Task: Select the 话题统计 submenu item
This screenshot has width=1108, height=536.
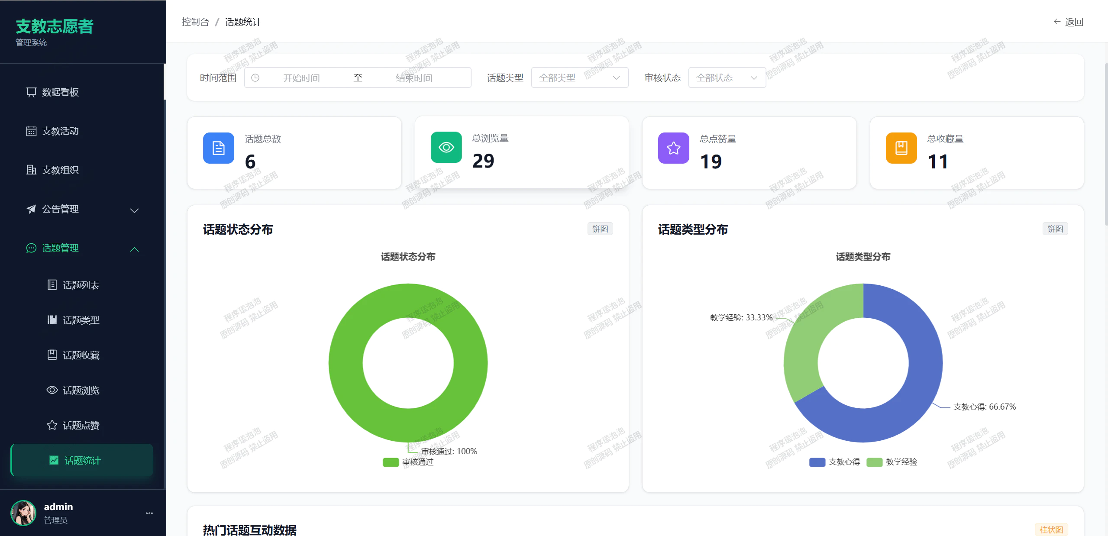Action: coord(82,460)
